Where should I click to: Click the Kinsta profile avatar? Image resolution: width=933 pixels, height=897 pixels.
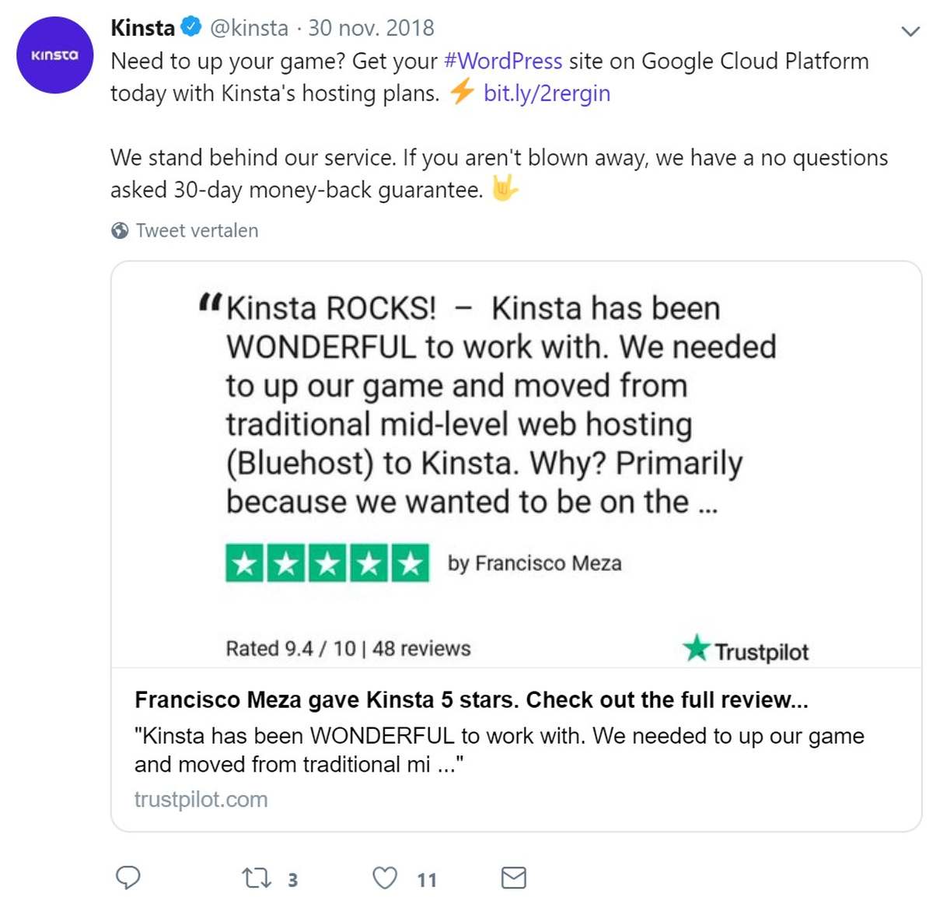(54, 55)
